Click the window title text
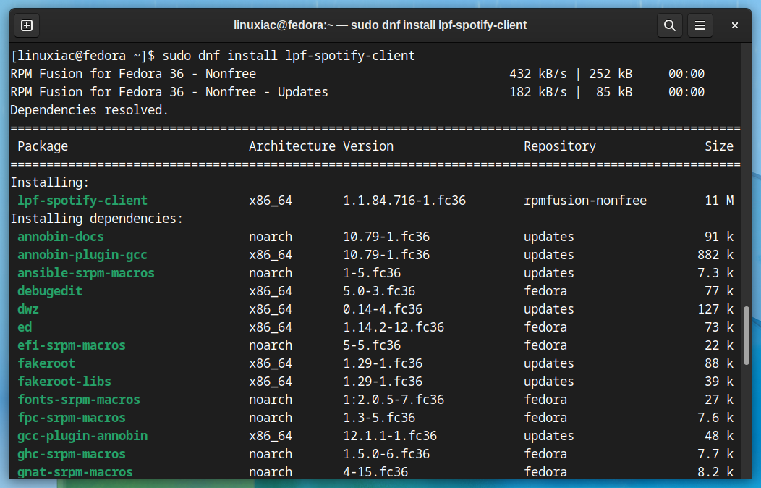The width and height of the screenshot is (761, 488). coord(380,25)
